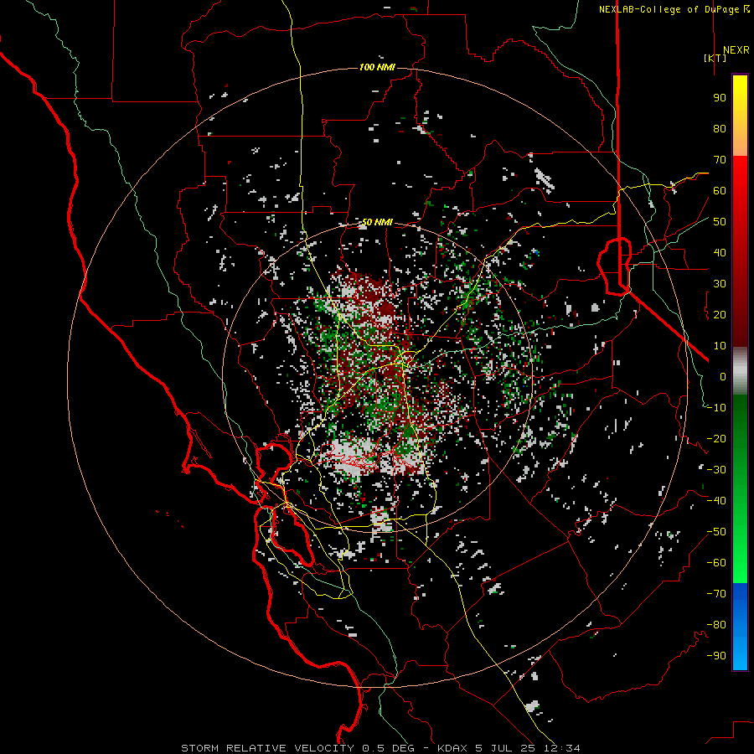Click the Storm Relative Velocity caption at bottom

click(x=380, y=748)
